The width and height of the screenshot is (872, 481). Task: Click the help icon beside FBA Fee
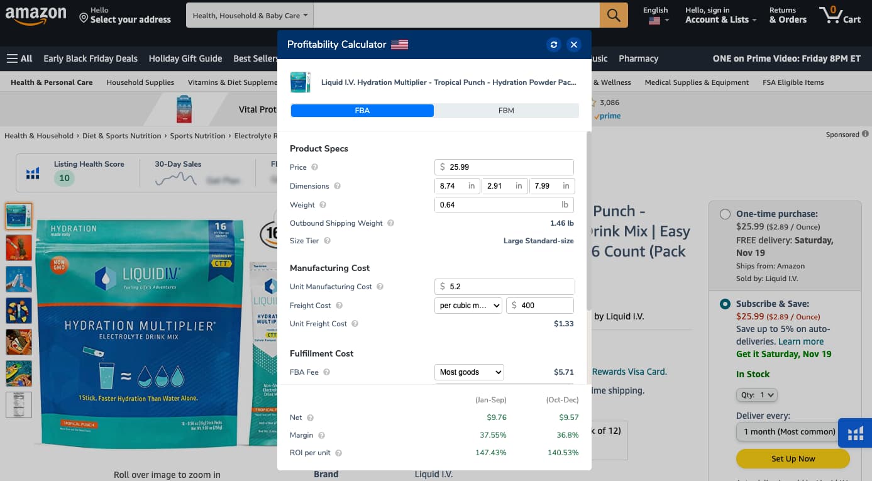[x=326, y=372]
